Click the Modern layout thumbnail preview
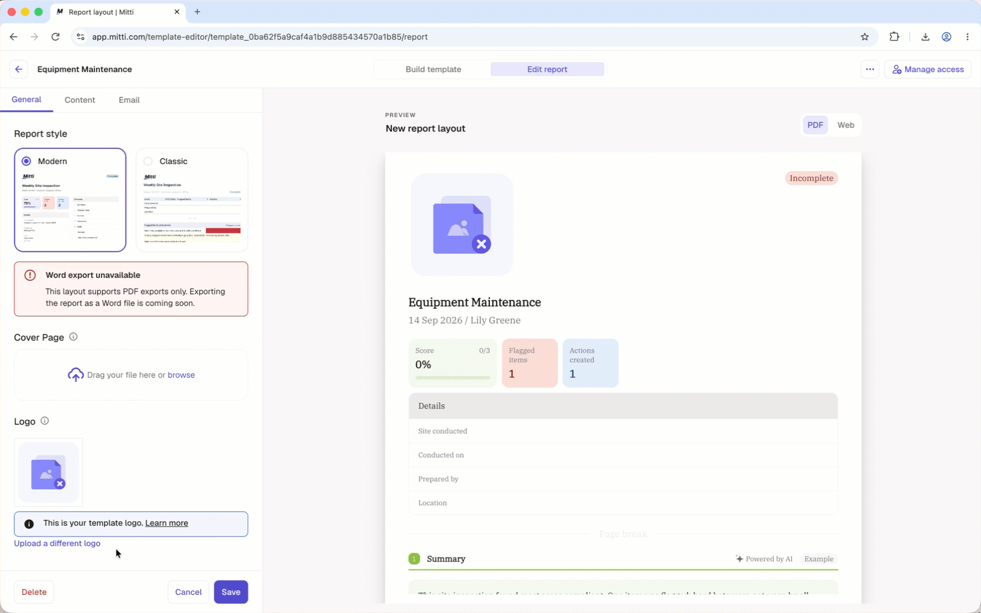Screen dimensions: 981x613 click(70, 208)
